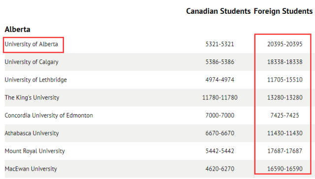Select Concordia foreign fee 7425-7425
The width and height of the screenshot is (315, 179).
tap(284, 116)
